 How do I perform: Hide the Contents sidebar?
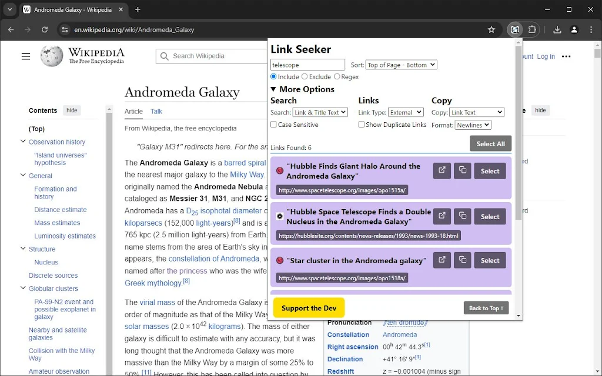[72, 110]
